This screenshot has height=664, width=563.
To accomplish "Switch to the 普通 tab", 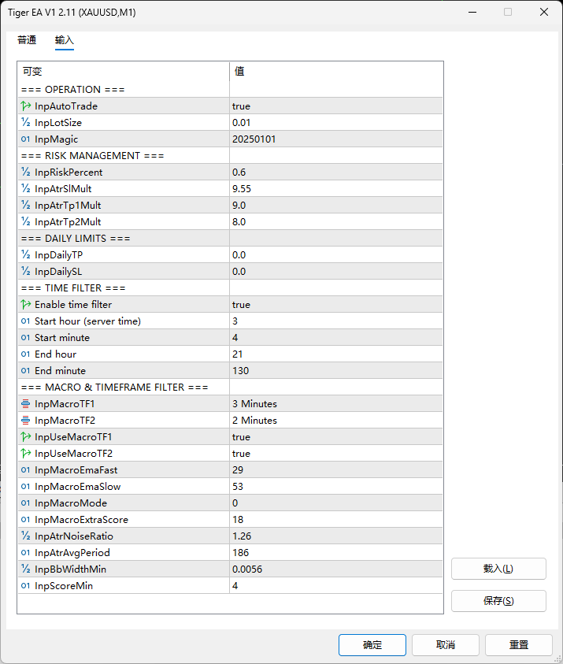I will click(27, 40).
